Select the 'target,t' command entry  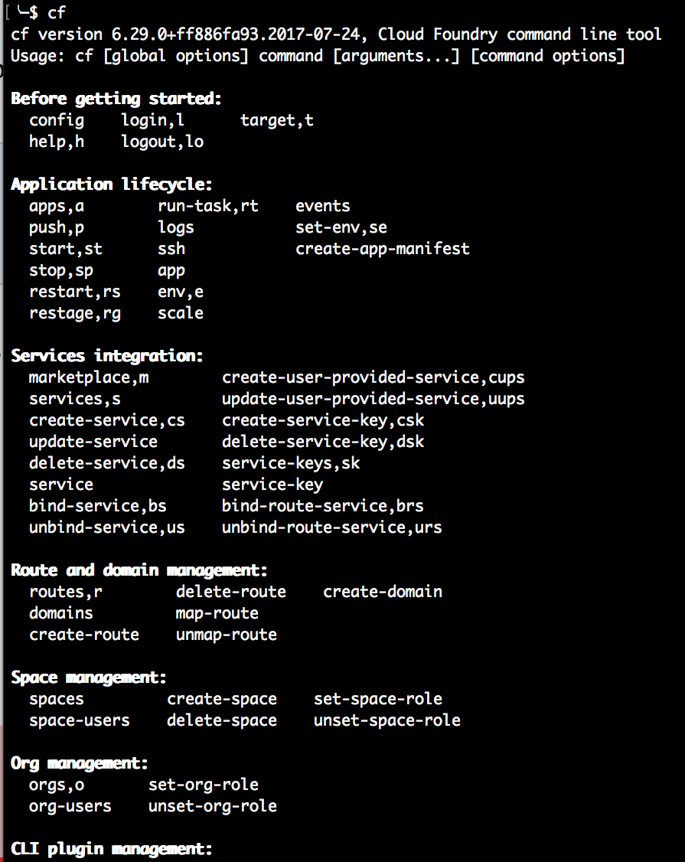(276, 120)
